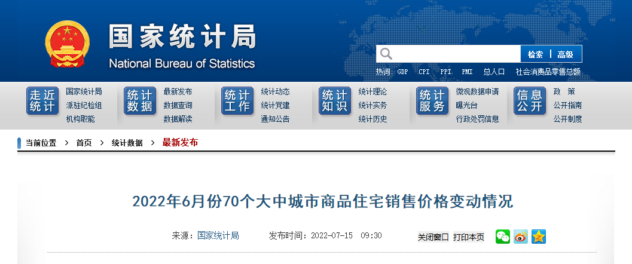Open the 统计服务 blue tile
This screenshot has width=632, height=264.
tap(432, 101)
